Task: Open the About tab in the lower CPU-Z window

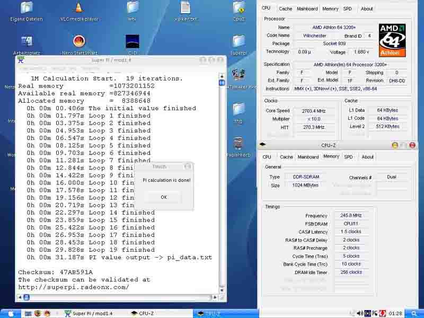Action: click(367, 157)
